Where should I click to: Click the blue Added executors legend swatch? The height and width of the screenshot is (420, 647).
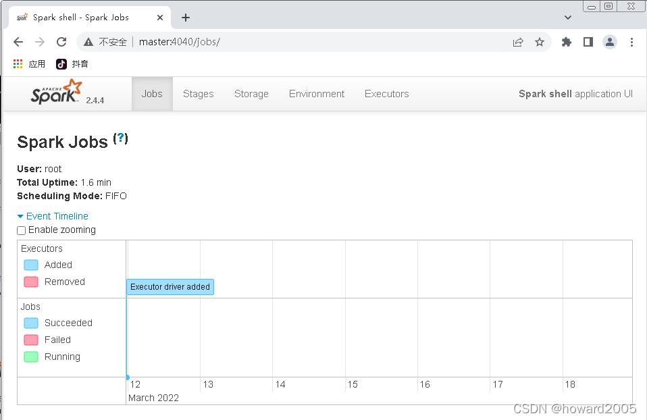click(31, 265)
